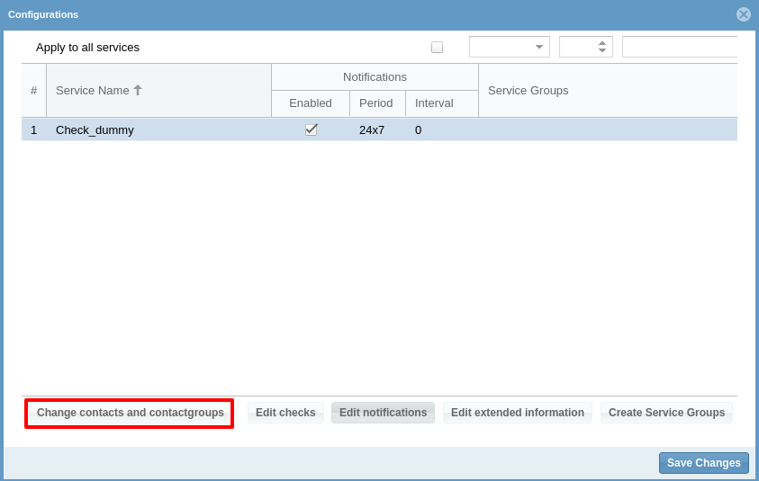
Task: Open Change contacts and contactgroups
Action: (130, 413)
